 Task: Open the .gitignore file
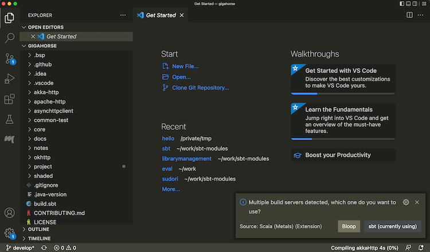[x=76, y=185]
